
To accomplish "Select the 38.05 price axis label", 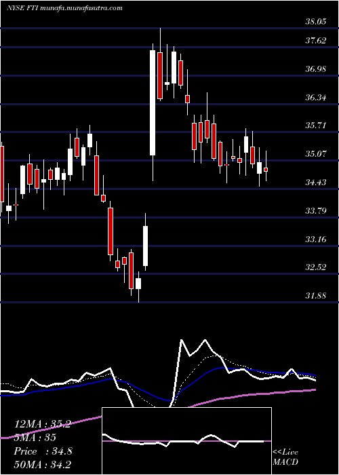I will tap(316, 22).
